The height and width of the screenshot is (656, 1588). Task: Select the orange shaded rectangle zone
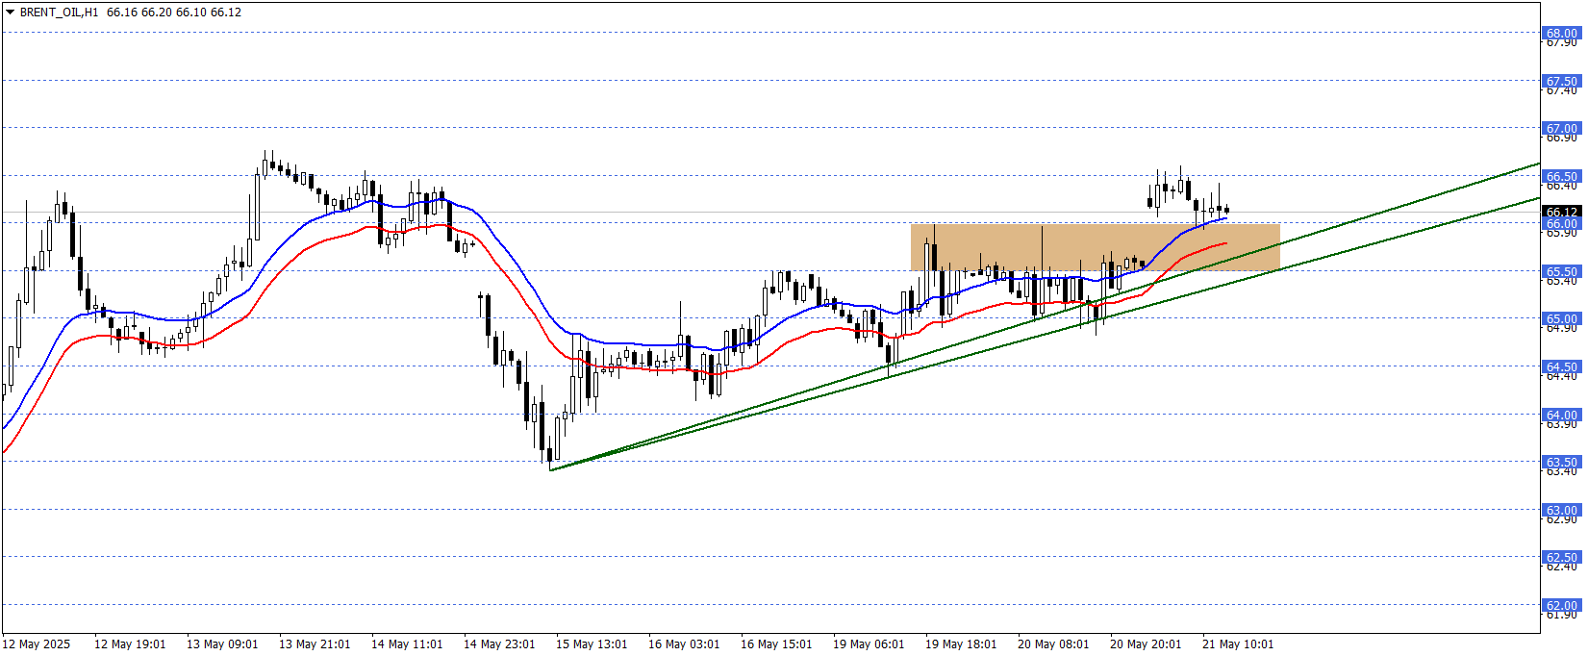(1095, 247)
